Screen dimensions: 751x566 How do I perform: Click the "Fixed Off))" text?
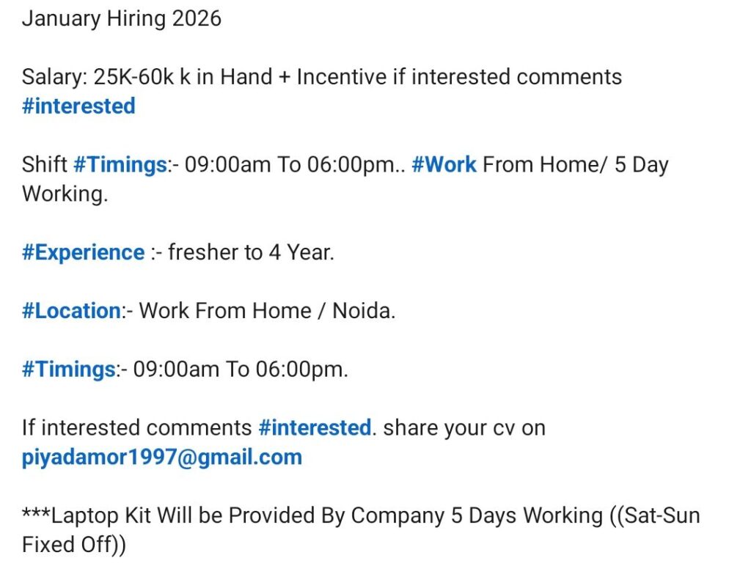point(74,545)
